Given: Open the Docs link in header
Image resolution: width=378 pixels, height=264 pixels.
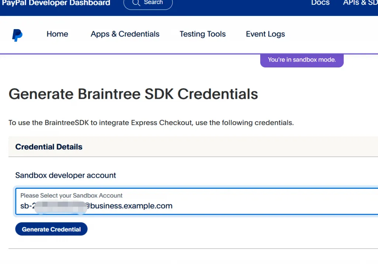Looking at the screenshot, I should tap(320, 3).
